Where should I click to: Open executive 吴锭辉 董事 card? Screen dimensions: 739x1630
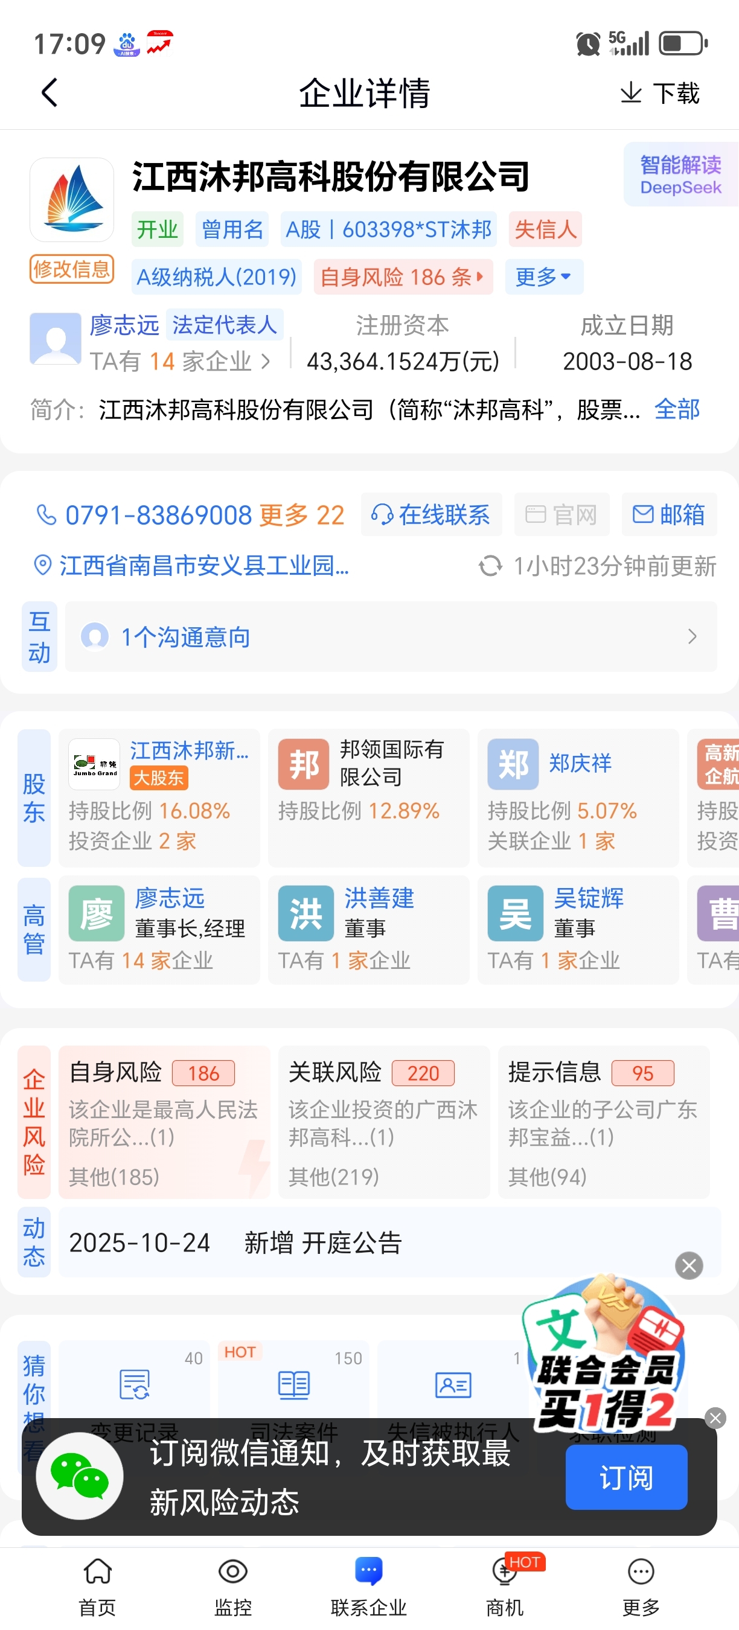pos(578,930)
